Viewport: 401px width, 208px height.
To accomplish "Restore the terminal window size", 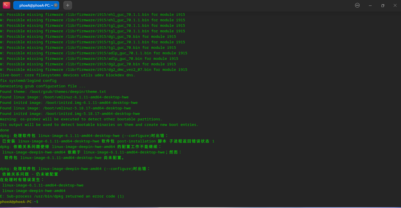I will (x=383, y=5).
